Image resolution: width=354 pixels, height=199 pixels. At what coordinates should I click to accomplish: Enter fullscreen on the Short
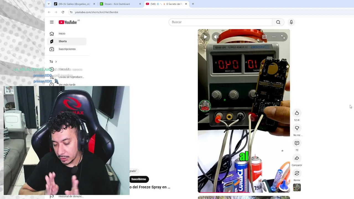click(x=283, y=37)
